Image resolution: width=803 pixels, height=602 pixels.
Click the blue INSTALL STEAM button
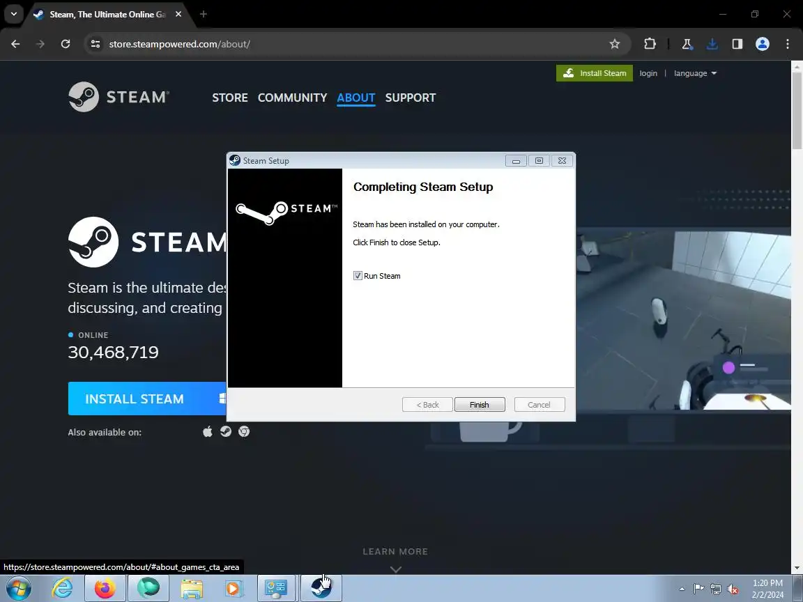point(147,399)
